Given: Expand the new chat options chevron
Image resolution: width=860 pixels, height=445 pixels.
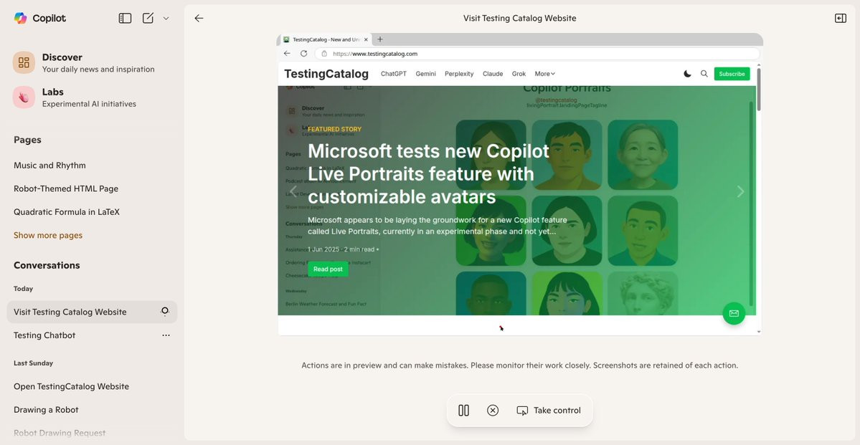Looking at the screenshot, I should point(166,18).
